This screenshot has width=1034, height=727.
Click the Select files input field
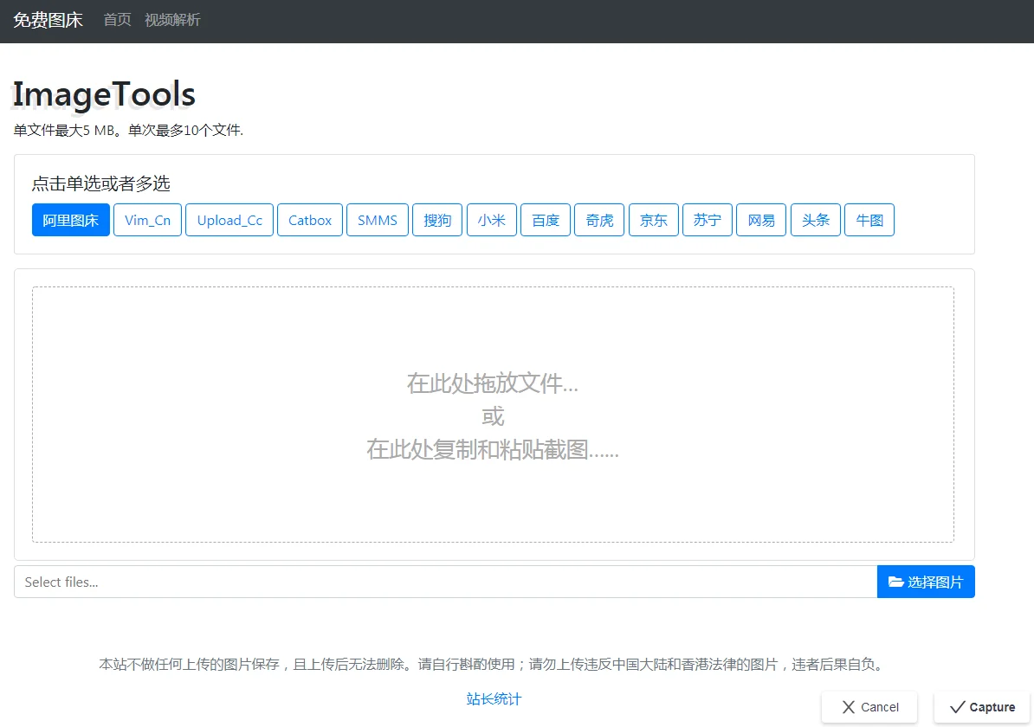(446, 582)
